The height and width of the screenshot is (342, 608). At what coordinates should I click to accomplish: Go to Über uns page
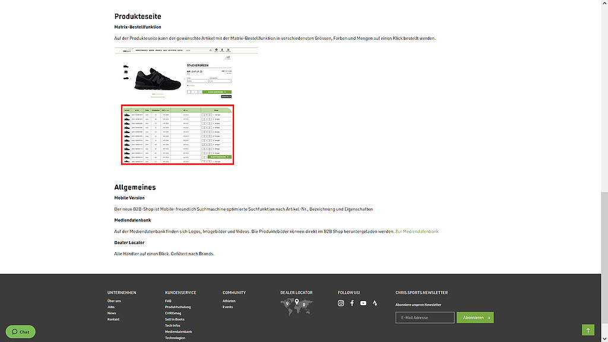(x=114, y=301)
